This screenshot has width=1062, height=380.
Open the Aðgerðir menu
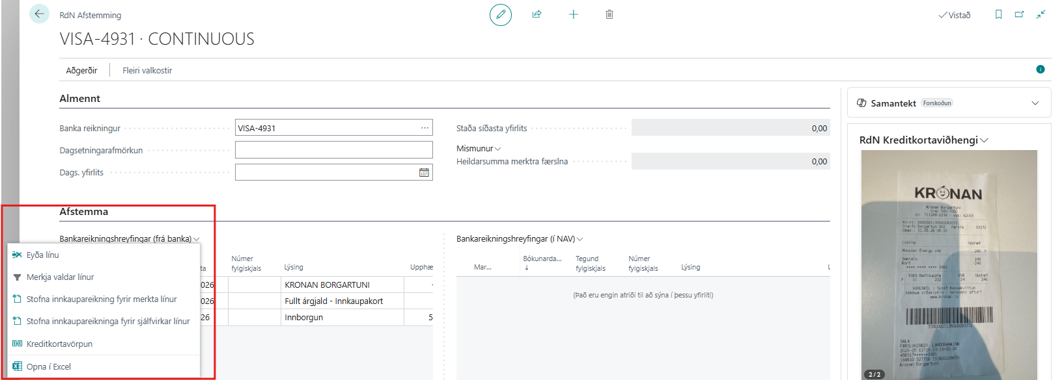(81, 70)
